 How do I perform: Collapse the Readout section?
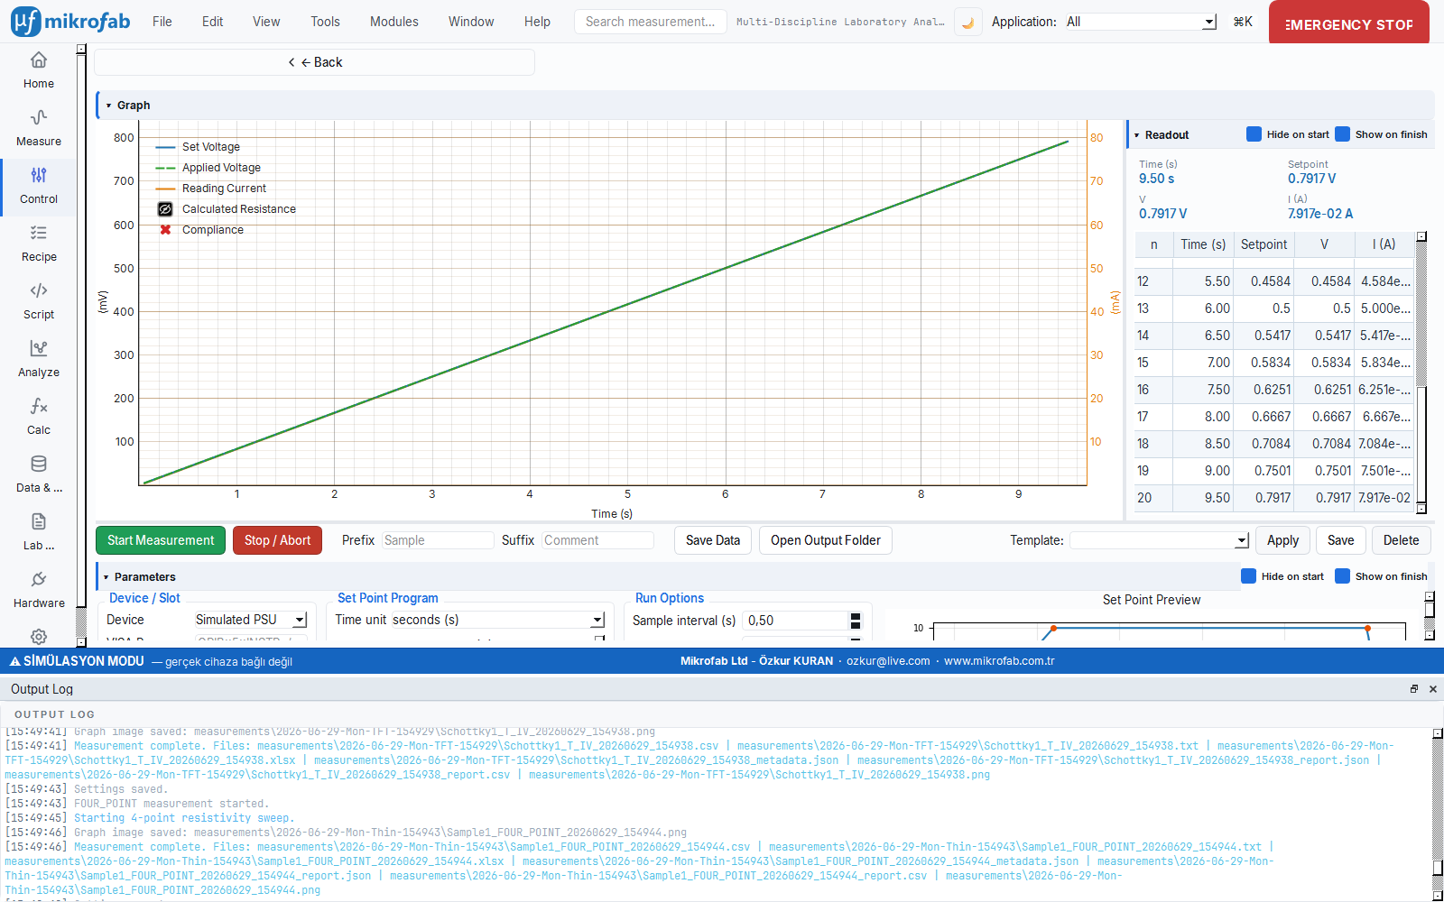(x=1136, y=135)
